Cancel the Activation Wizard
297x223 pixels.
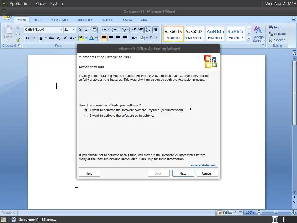point(207,173)
